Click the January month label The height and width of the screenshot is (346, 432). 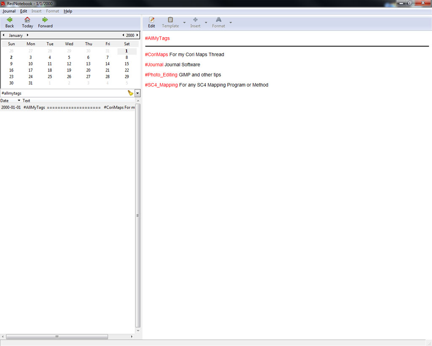(x=16, y=35)
